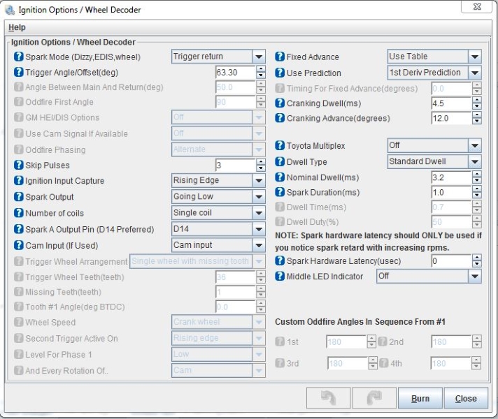Open help for Spark Hardware Latency
498x419 pixels.
pyautogui.click(x=280, y=261)
